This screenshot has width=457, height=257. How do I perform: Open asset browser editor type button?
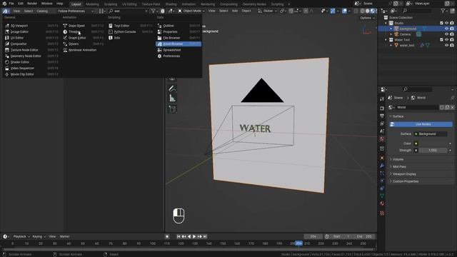click(6, 11)
